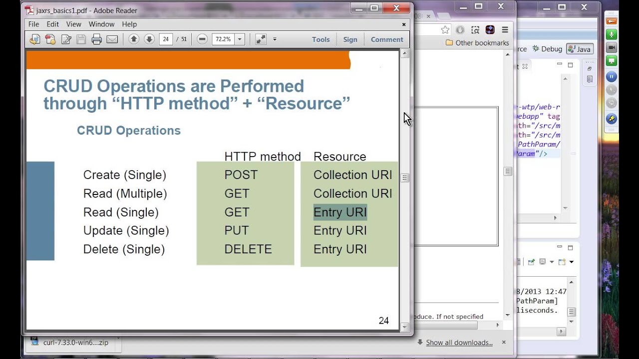The image size is (639, 359).
Task: Click the 'CRUD Operations' subheading
Action: [x=129, y=131]
